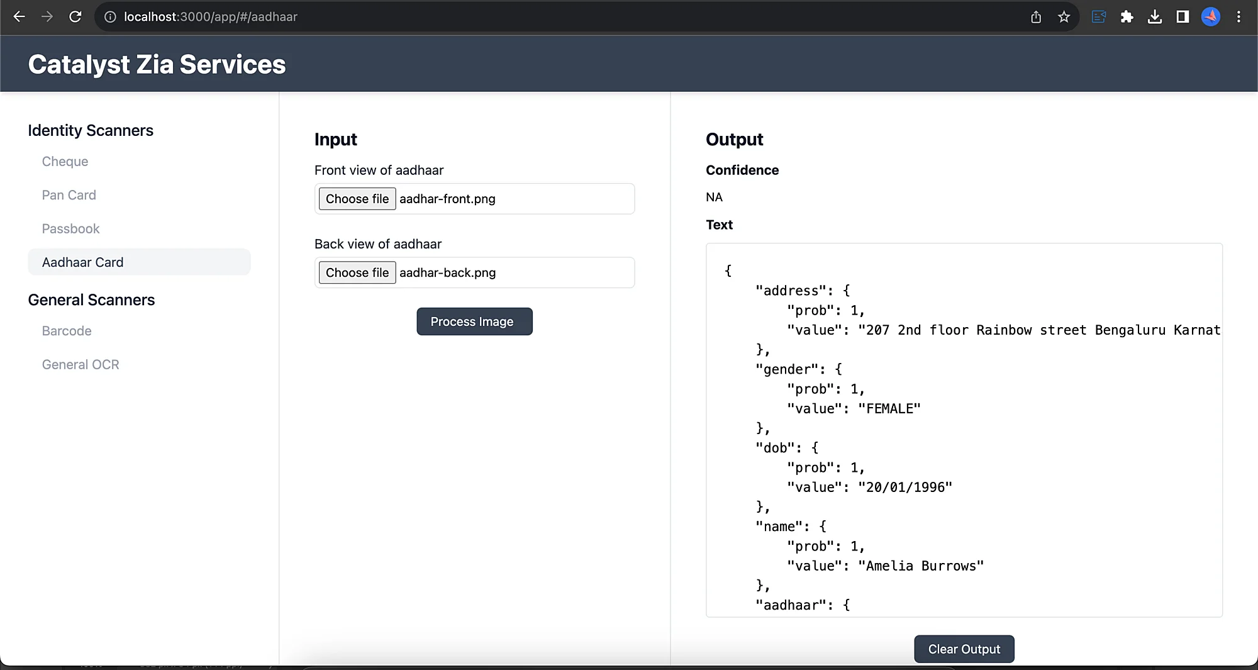Click the "aadhaar" key in output JSON
The width and height of the screenshot is (1258, 670).
click(795, 605)
